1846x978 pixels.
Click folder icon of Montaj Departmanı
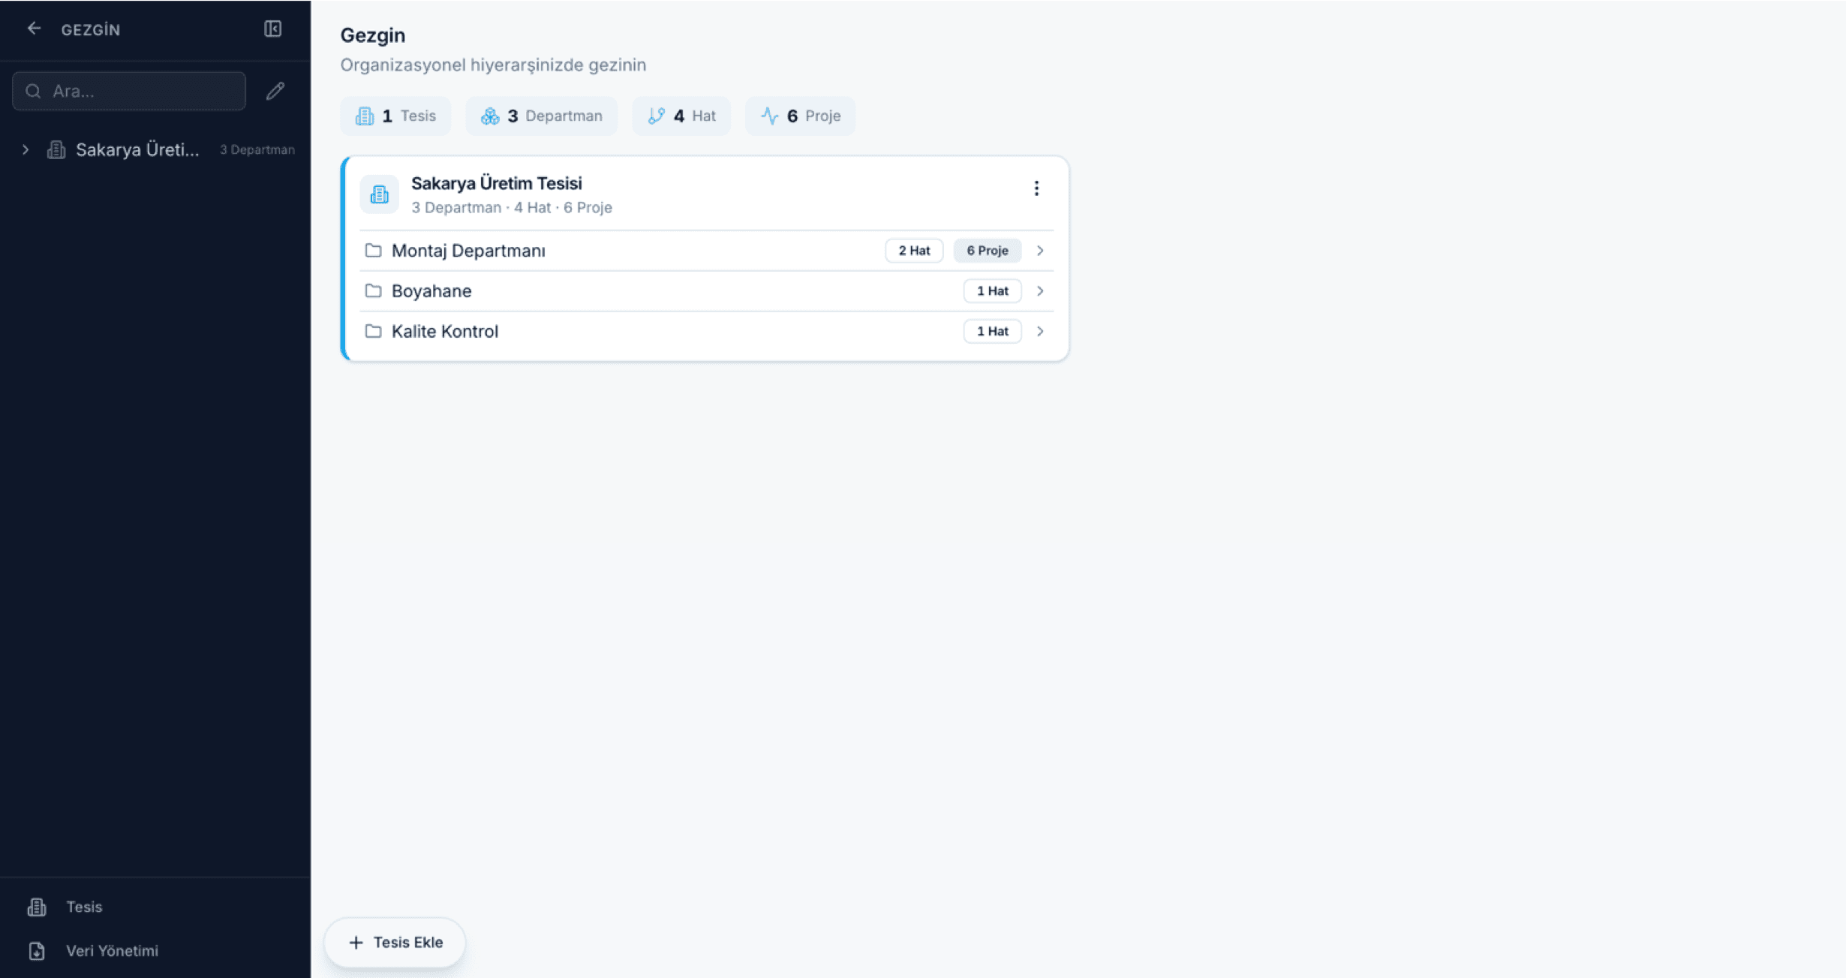click(x=373, y=250)
